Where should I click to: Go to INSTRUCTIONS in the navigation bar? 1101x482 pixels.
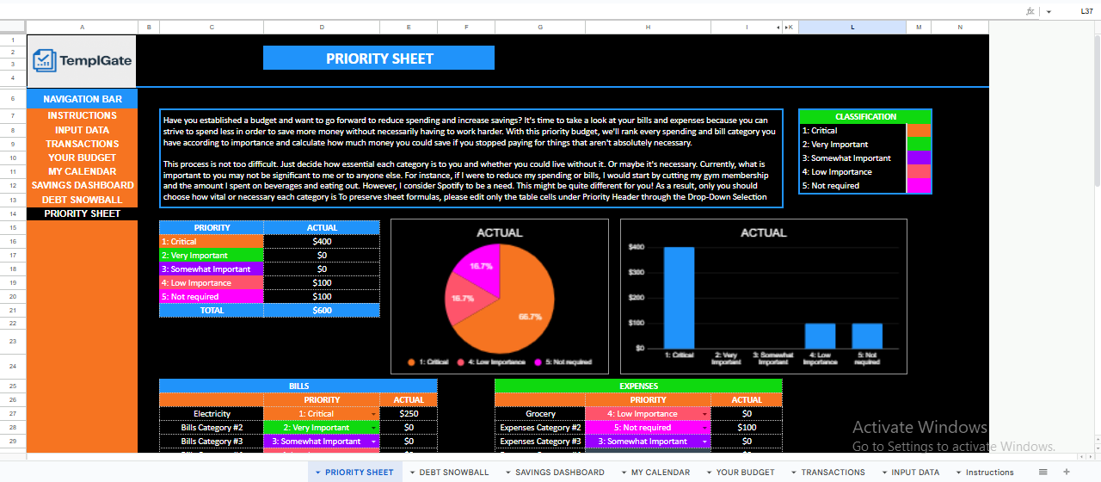coord(82,115)
